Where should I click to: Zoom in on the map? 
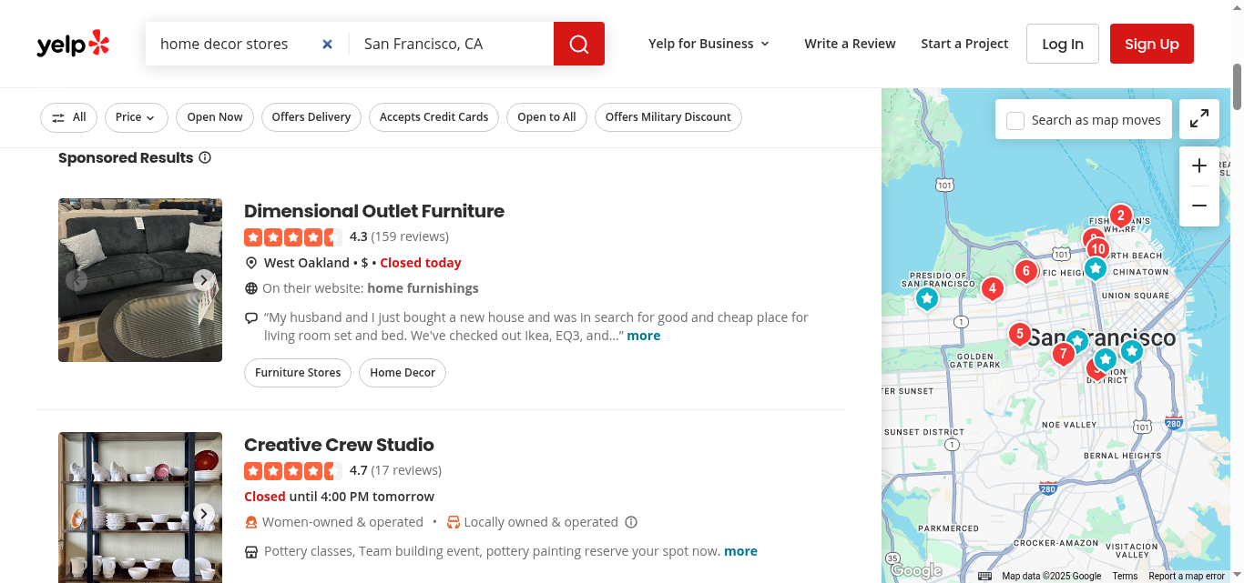coord(1199,166)
